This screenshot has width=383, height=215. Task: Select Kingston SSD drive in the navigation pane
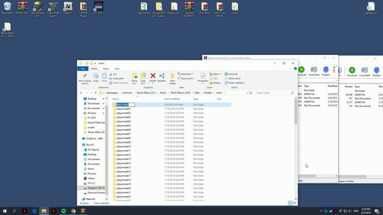coord(94,188)
